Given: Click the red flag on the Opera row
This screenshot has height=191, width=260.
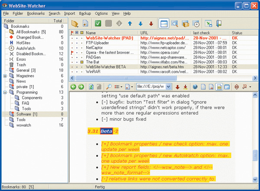Looking at the screenshot, I should (x=72, y=53).
